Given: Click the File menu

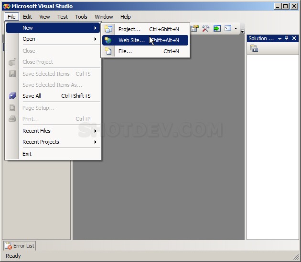Looking at the screenshot, I should click(x=12, y=17).
